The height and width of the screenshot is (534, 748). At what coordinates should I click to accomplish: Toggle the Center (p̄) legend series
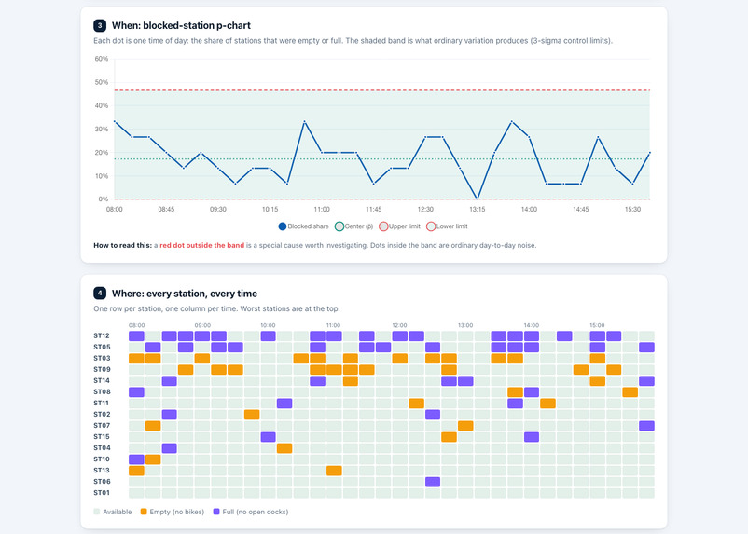[x=354, y=226]
